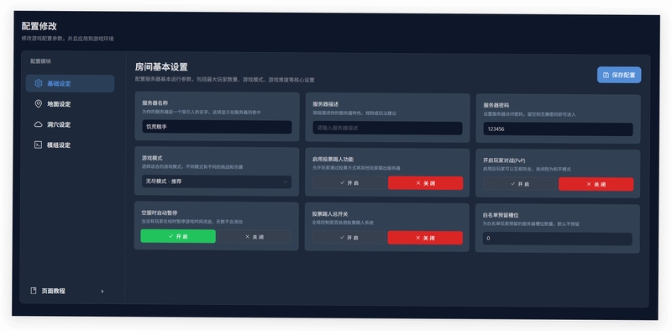
Task: Click the terminal icon beside 模组设定
Action: pyautogui.click(x=38, y=145)
